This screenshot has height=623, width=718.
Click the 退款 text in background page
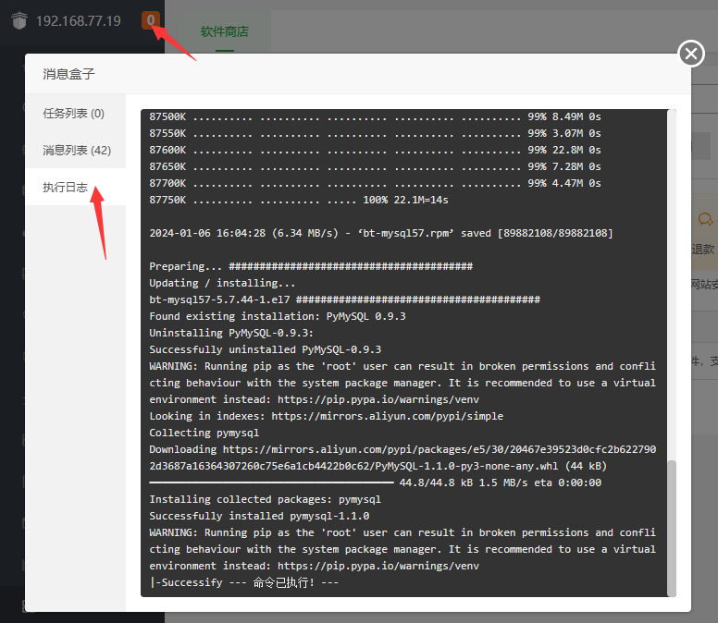[703, 250]
